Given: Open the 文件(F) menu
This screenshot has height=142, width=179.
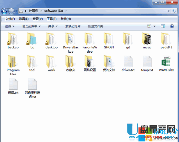Looking at the screenshot, I should (x=10, y=19).
